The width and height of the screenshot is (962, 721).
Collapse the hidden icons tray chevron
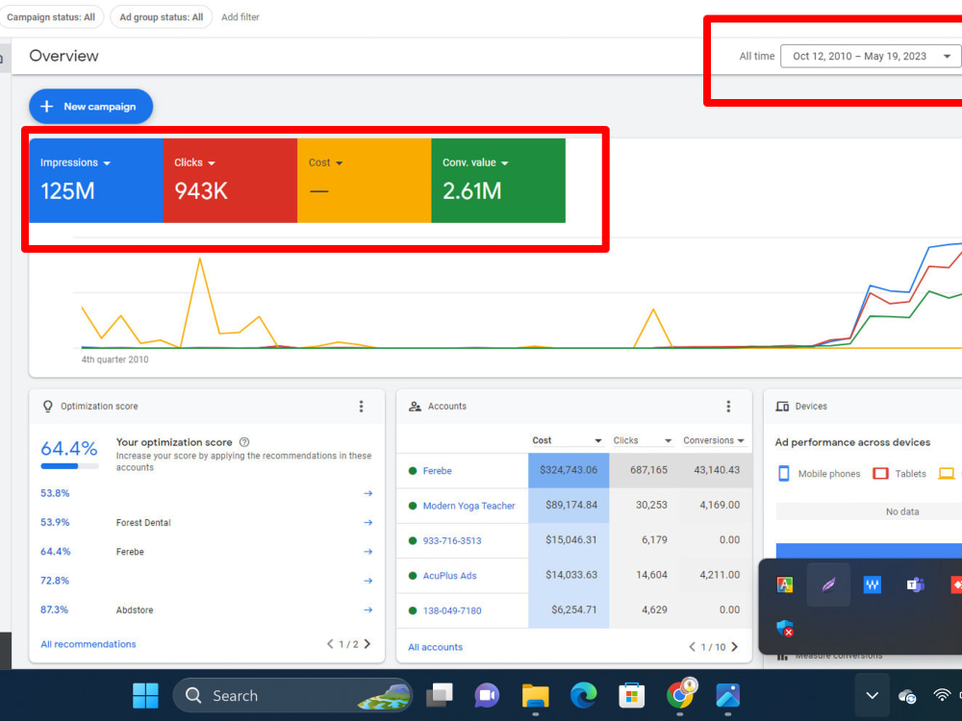pyautogui.click(x=872, y=695)
